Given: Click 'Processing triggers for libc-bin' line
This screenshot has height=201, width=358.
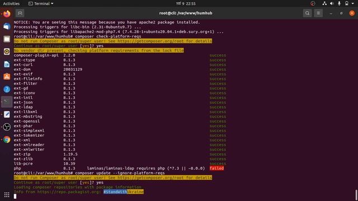Looking at the screenshot, I should (x=77, y=27).
